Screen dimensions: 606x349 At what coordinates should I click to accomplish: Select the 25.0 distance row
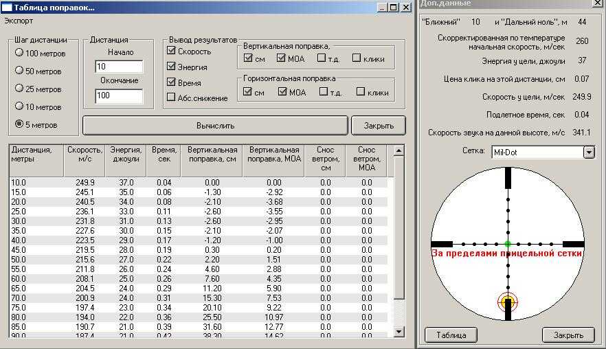tap(198, 212)
